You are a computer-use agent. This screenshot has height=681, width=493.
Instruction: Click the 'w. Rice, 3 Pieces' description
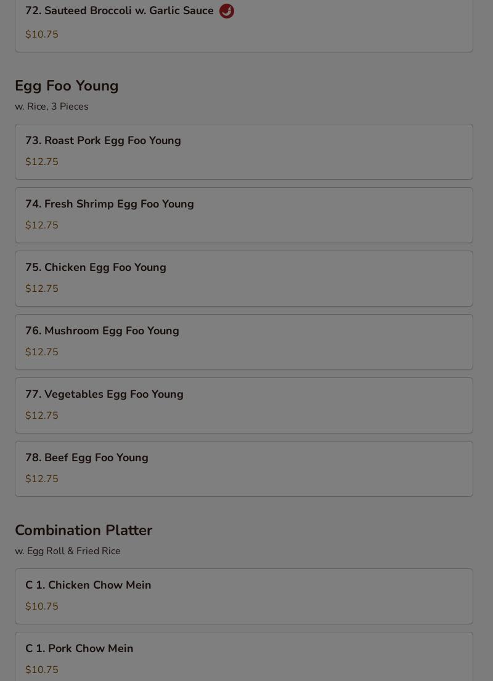[x=52, y=107]
